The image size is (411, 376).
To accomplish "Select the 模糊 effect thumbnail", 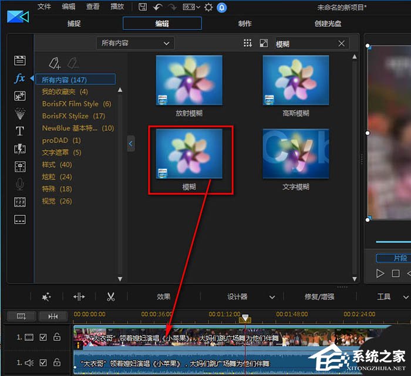I will click(x=189, y=154).
